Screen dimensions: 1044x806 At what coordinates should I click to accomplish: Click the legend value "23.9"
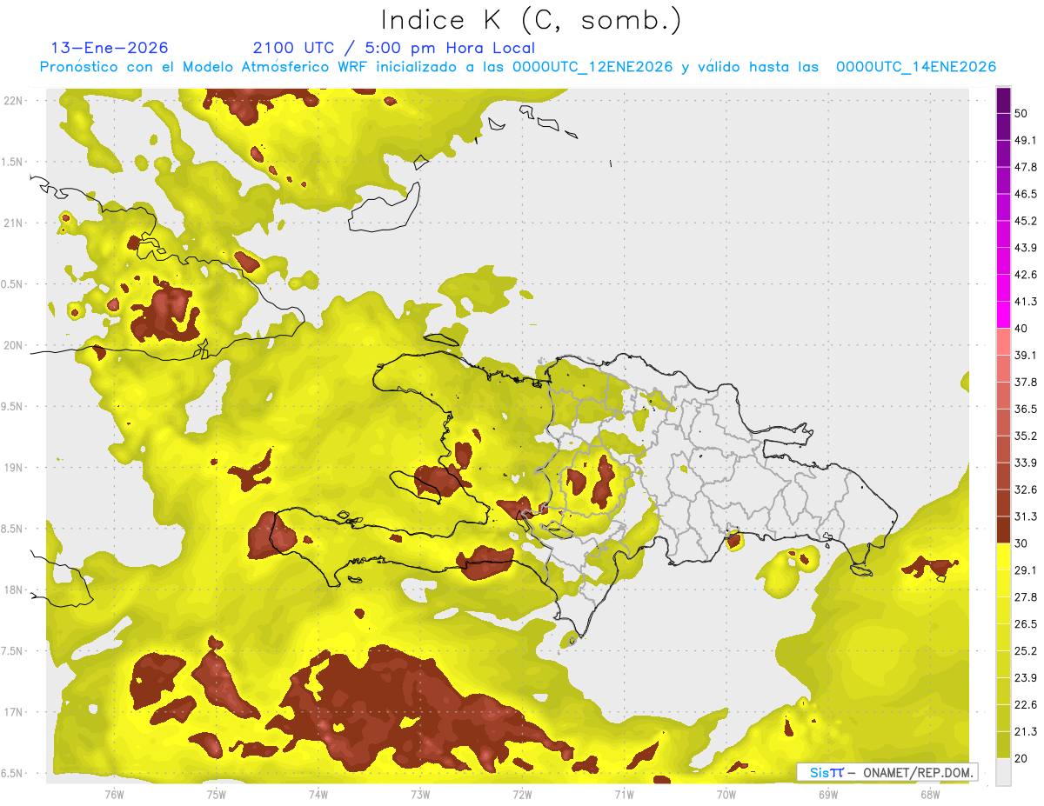click(1026, 677)
